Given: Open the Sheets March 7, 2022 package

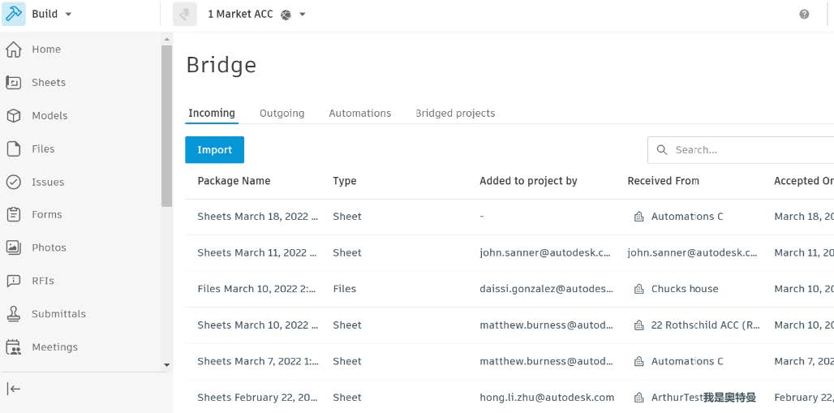Looking at the screenshot, I should 258,361.
